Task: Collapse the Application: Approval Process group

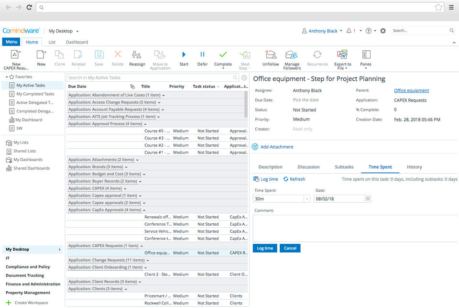Action: [x=145, y=124]
